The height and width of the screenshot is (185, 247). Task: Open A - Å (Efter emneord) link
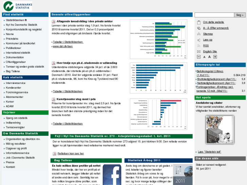tap(216, 28)
